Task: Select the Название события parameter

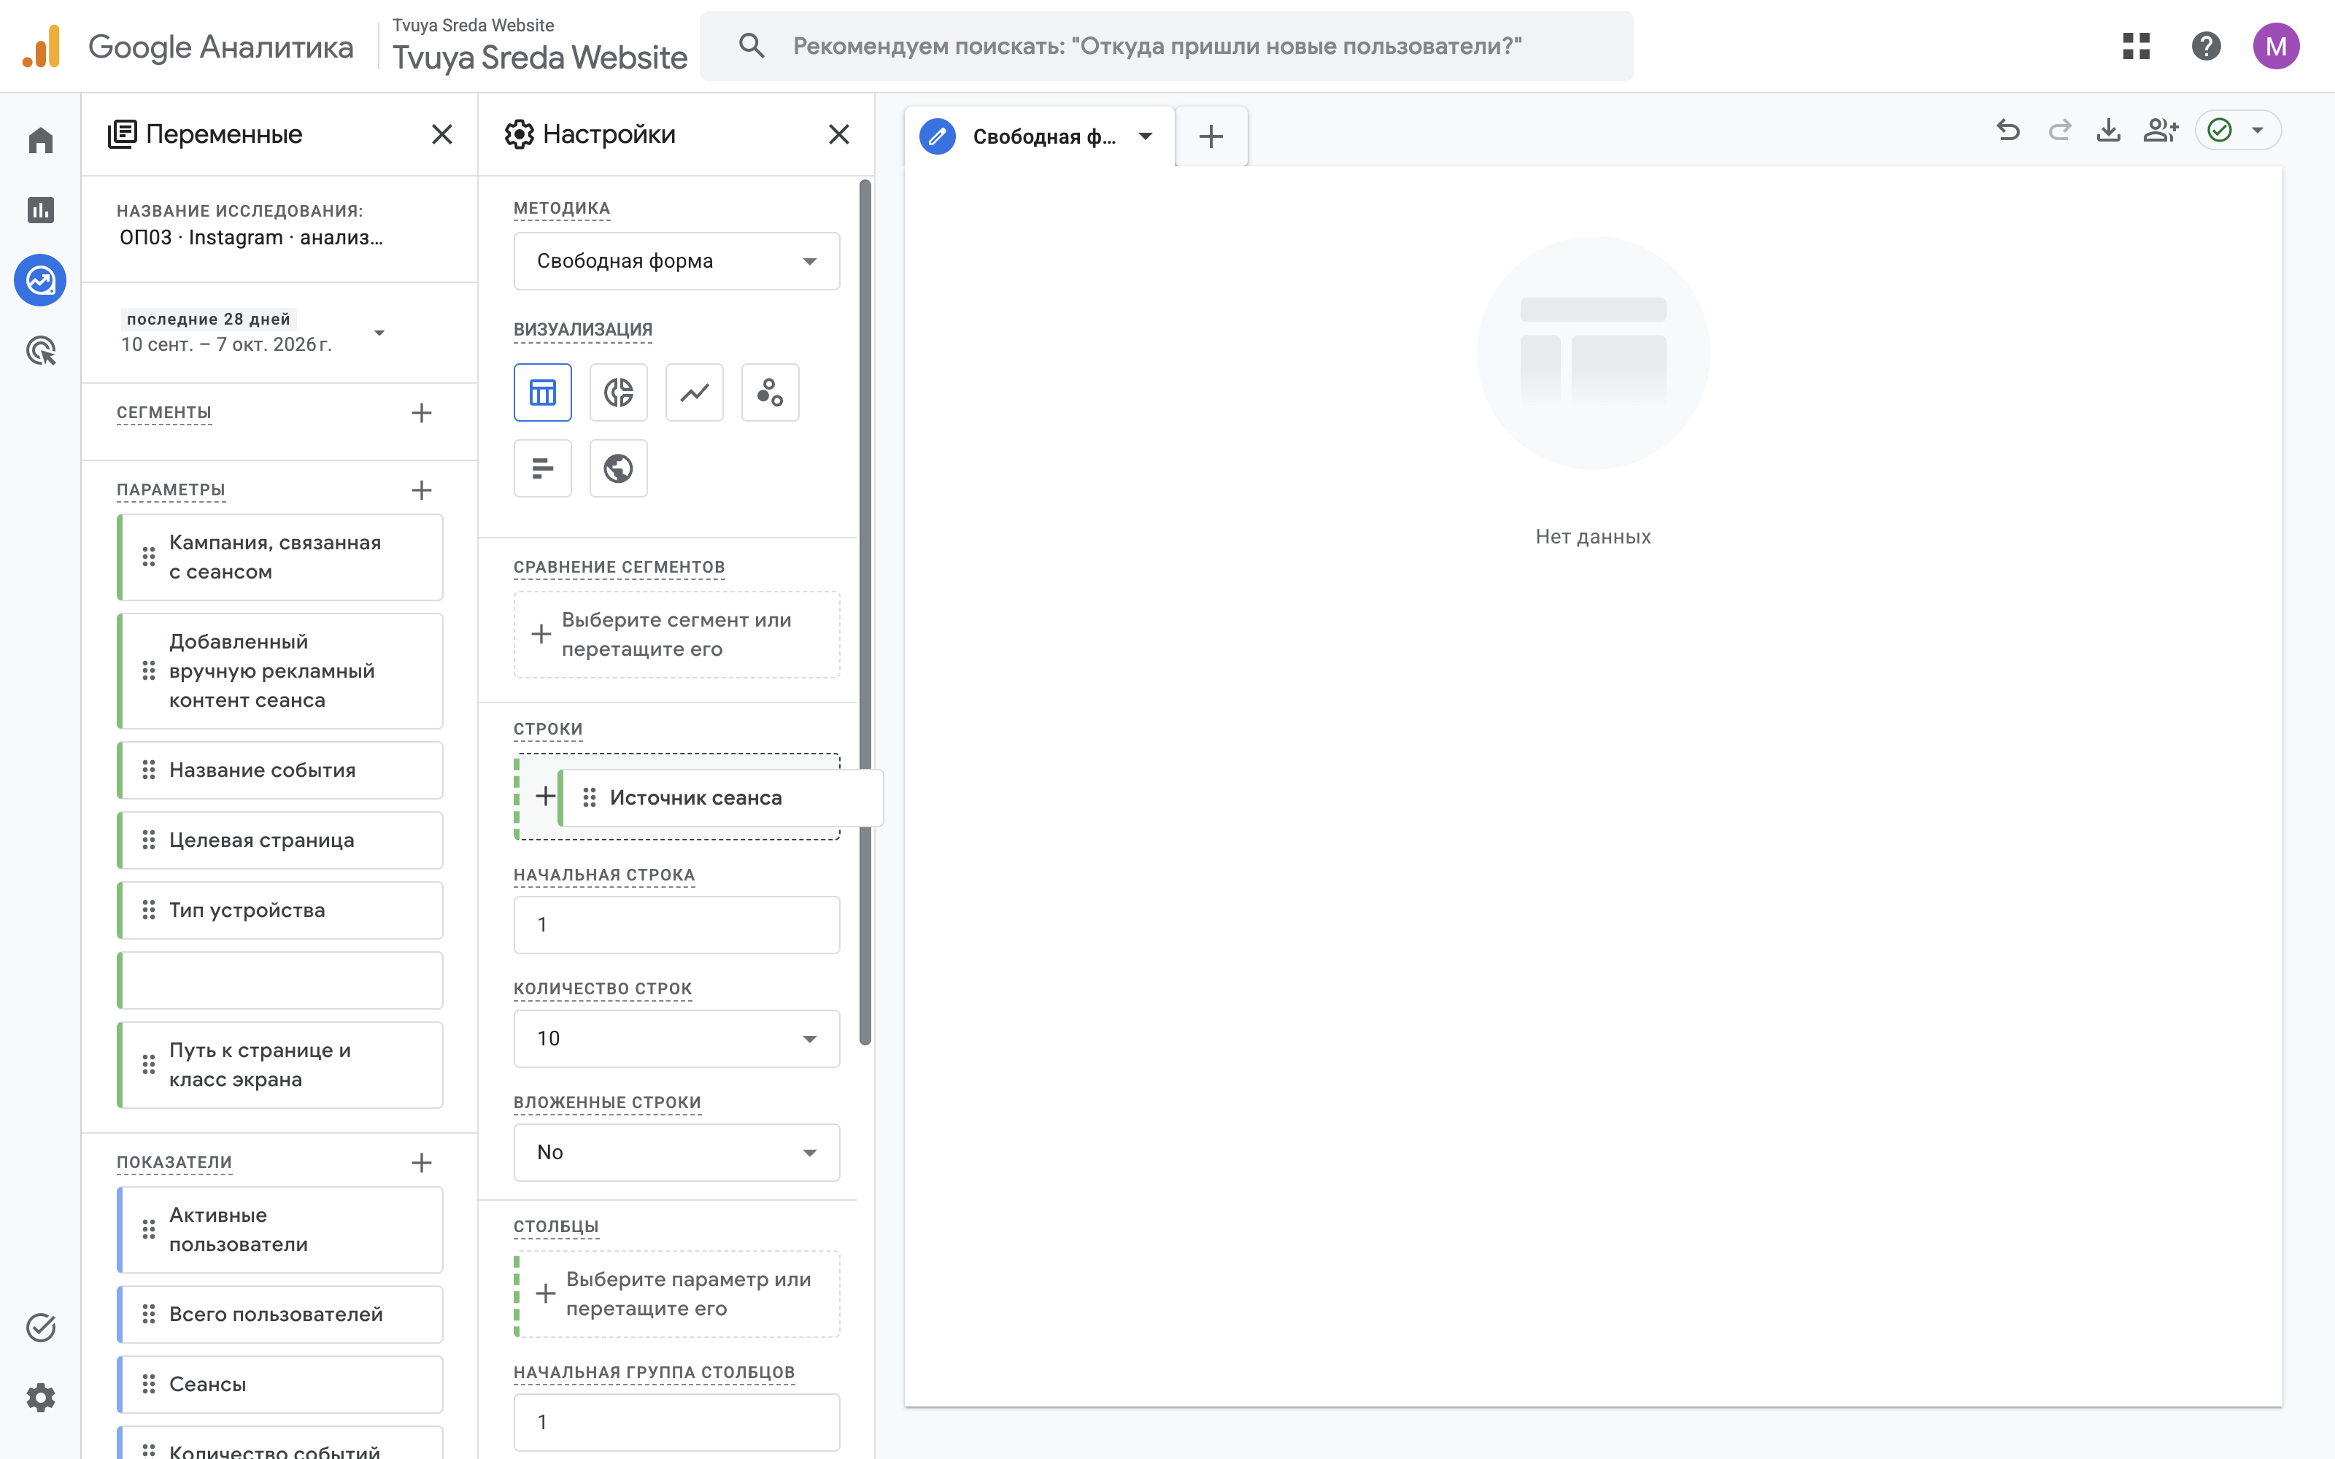Action: click(279, 770)
